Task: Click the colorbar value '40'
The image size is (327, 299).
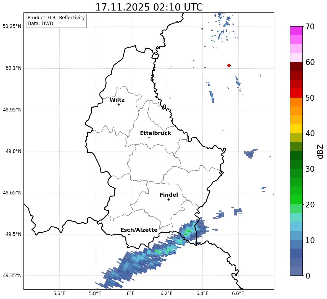Action: 310,133
